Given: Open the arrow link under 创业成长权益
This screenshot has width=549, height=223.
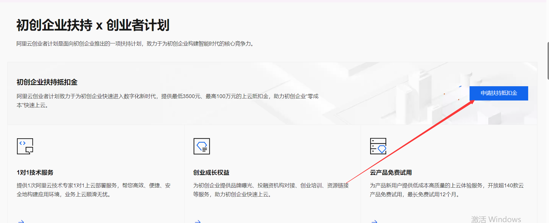Looking at the screenshot, I should pos(198,221).
